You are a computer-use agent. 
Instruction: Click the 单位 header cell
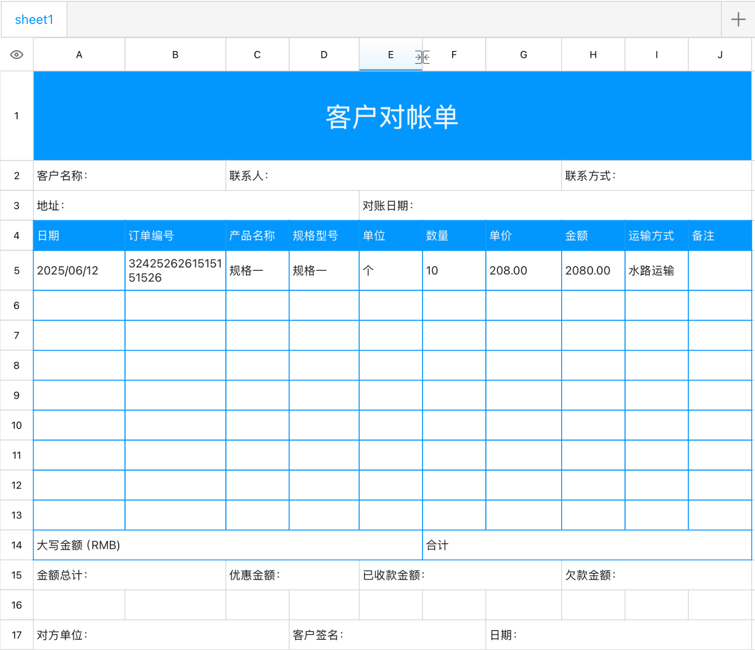(x=391, y=236)
